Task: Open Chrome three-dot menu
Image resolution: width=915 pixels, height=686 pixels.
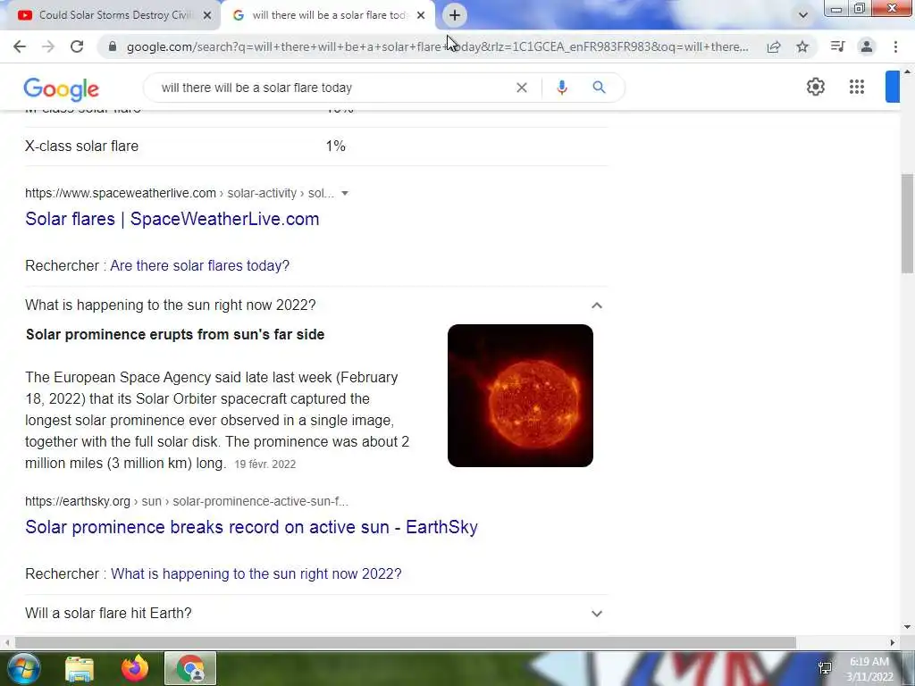Action: click(x=895, y=46)
